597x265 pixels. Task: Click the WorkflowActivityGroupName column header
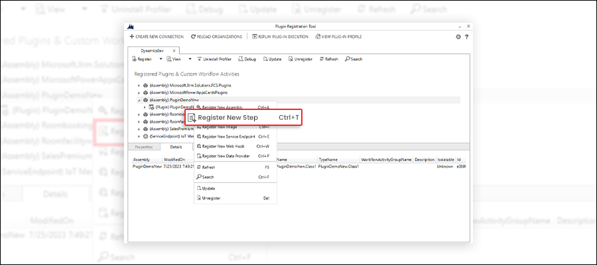pos(386,160)
